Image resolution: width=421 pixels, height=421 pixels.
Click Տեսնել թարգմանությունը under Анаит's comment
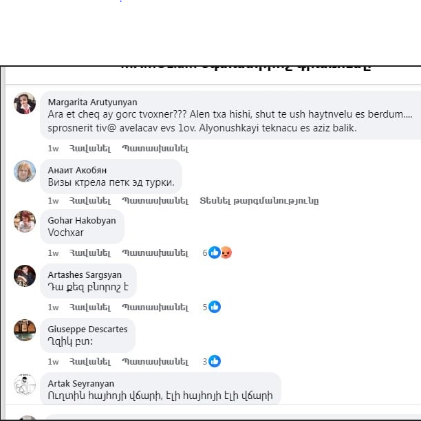pyautogui.click(x=259, y=201)
